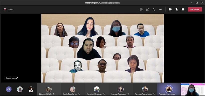Open raise hand reactions icon
This screenshot has height=96, width=205.
(154, 9)
